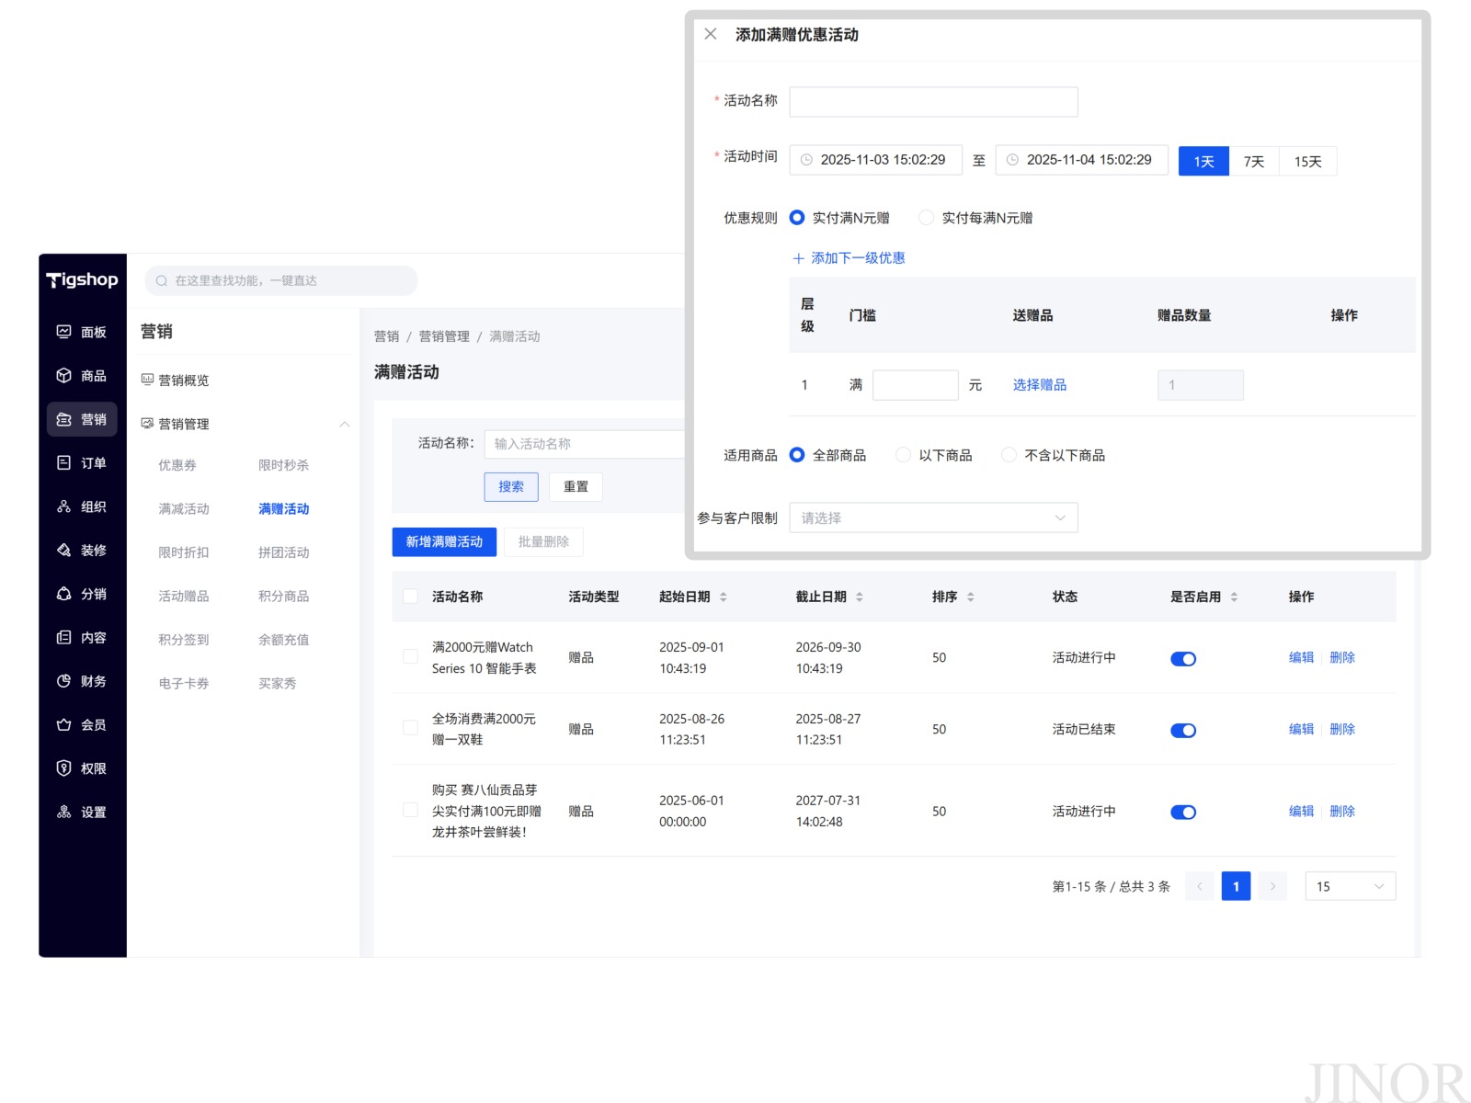Viewport: 1471px width, 1103px height.
Task: Go to 限时秒杀 submenu item
Action: point(283,465)
